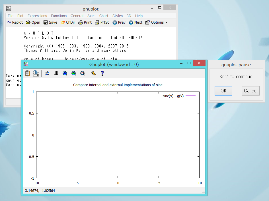Copy the plot to clipboard
269x201 pixels.
[27, 73]
